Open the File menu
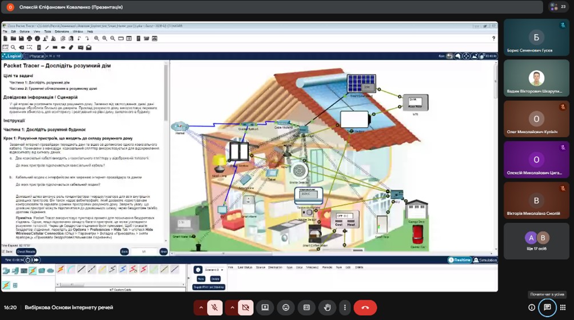The width and height of the screenshot is (574, 320). coord(5,32)
